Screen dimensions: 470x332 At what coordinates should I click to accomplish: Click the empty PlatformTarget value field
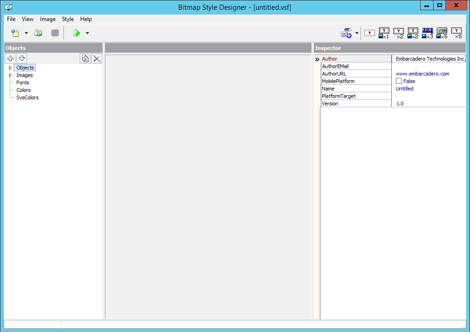tap(429, 96)
